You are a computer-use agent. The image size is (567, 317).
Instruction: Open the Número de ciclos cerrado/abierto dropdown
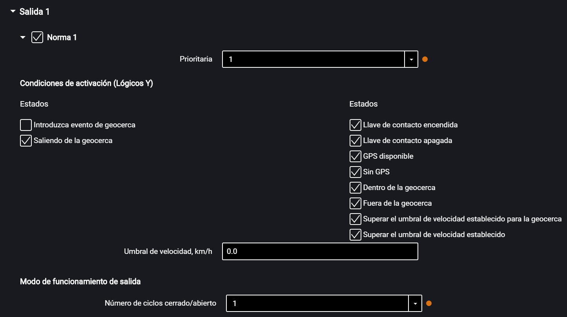click(415, 303)
